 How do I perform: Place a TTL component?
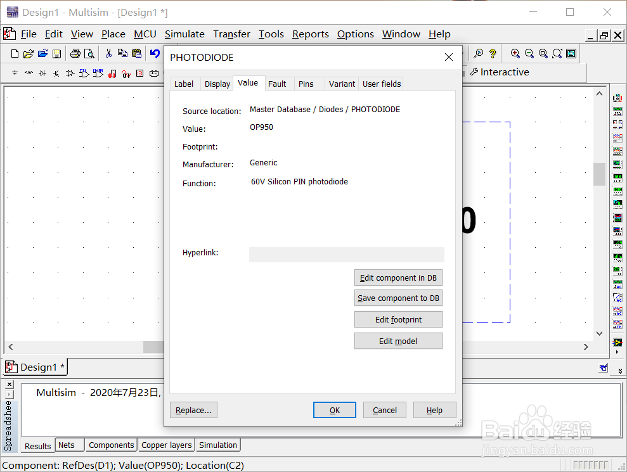[84, 73]
